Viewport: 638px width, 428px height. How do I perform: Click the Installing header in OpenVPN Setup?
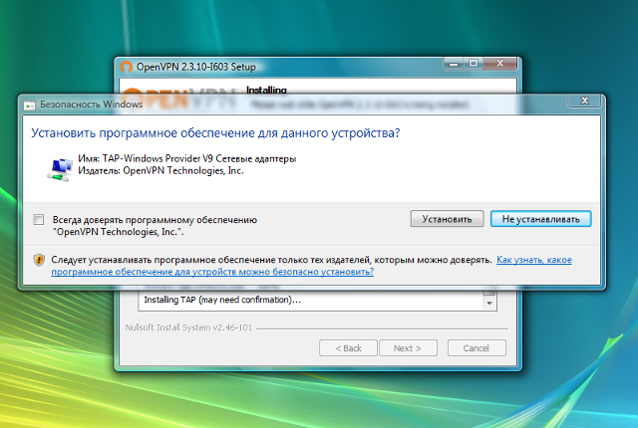266,90
